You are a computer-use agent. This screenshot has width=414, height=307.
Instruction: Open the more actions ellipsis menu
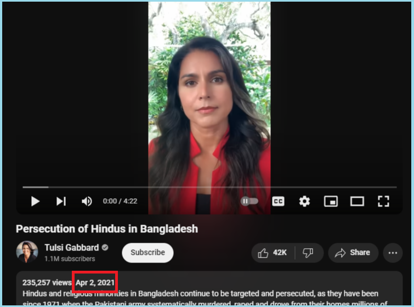[393, 253]
